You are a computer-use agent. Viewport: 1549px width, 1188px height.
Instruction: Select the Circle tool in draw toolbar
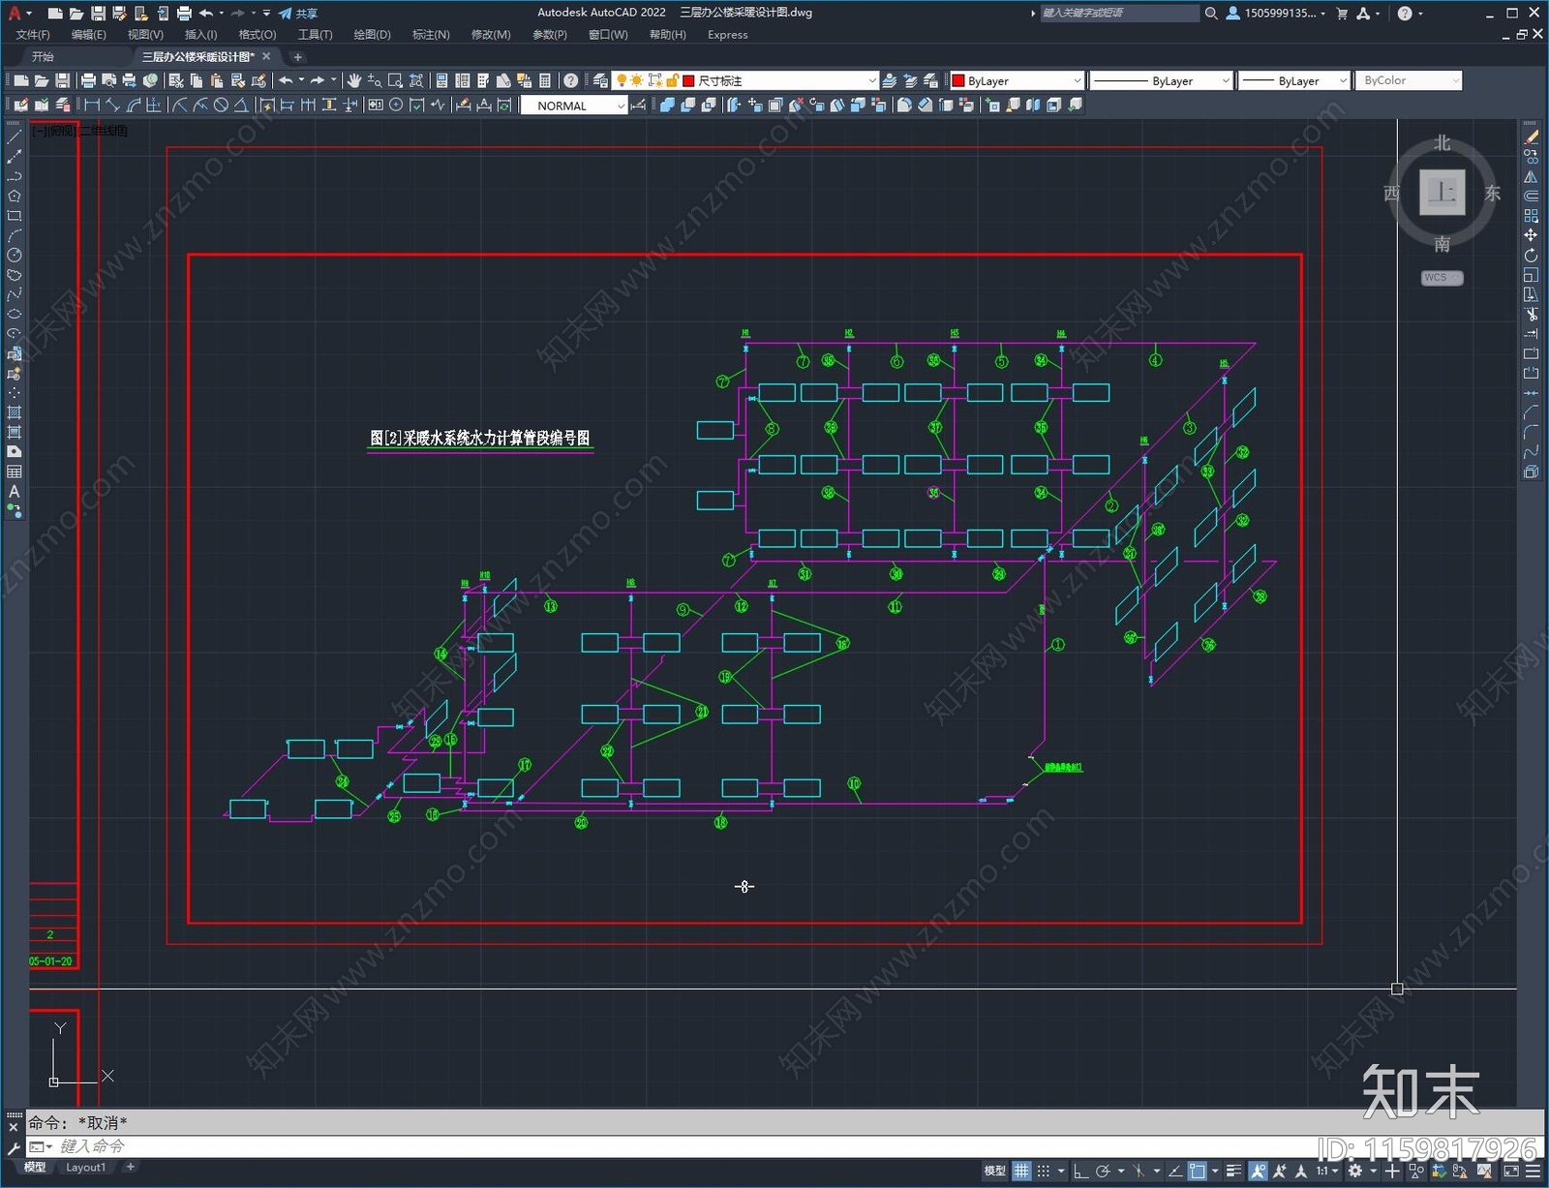15,256
